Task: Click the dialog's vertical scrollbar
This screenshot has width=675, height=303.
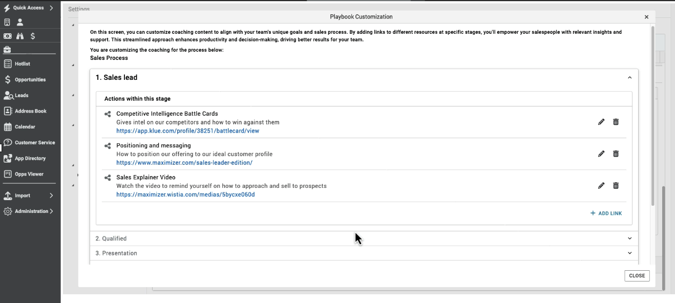Action: click(x=652, y=115)
